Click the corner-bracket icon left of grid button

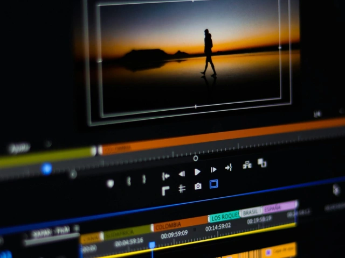pos(165,190)
